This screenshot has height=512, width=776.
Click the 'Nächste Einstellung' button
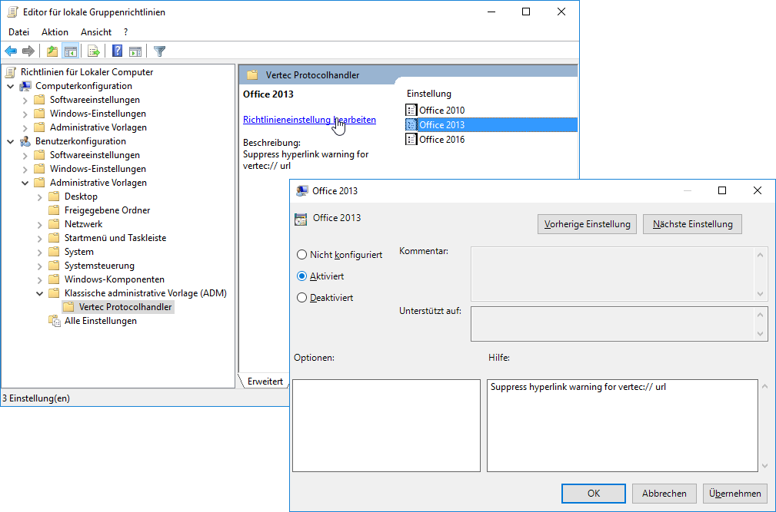tap(692, 224)
